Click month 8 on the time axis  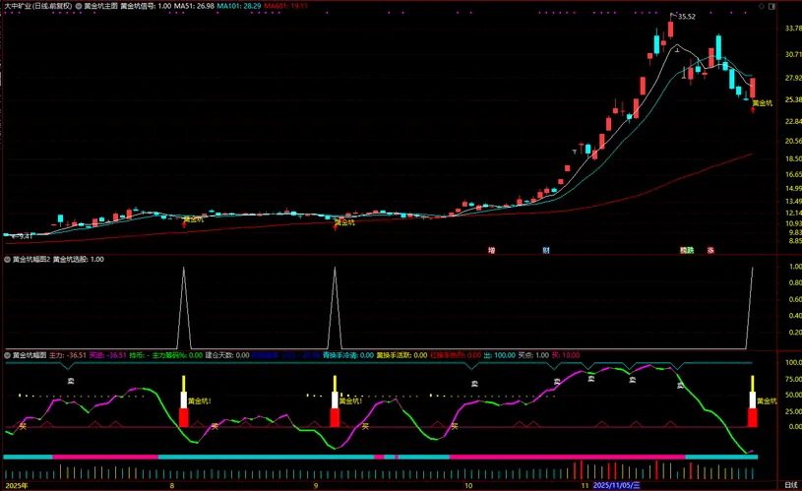click(x=172, y=485)
